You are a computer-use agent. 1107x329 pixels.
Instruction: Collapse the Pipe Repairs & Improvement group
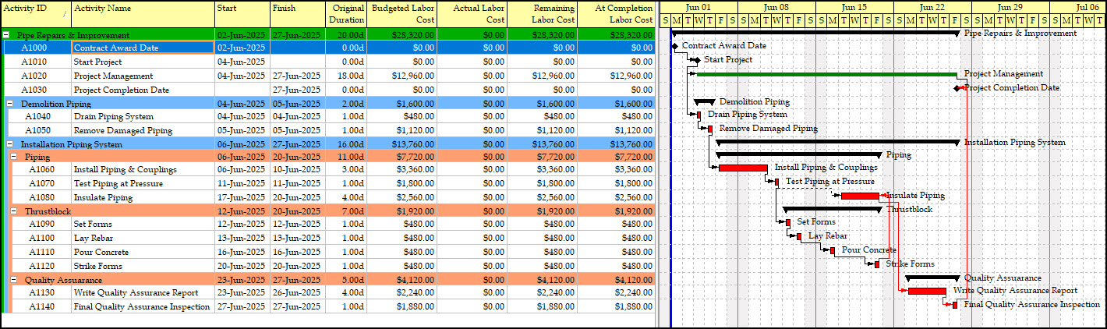pyautogui.click(x=7, y=35)
